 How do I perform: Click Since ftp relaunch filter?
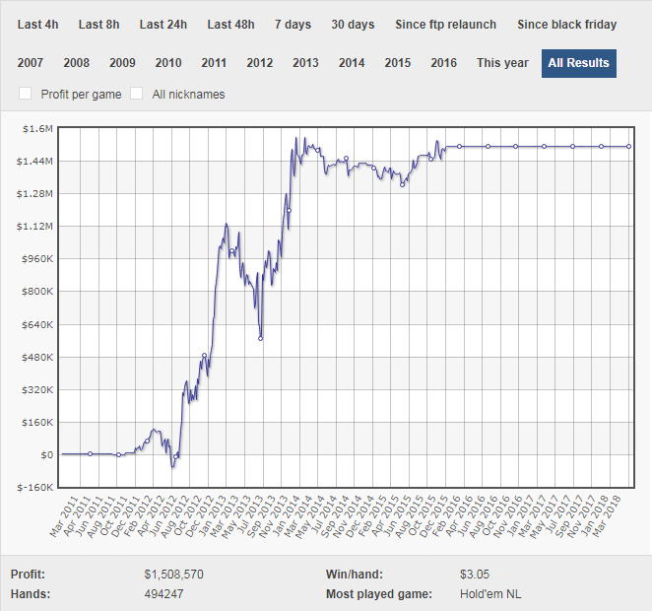(445, 25)
